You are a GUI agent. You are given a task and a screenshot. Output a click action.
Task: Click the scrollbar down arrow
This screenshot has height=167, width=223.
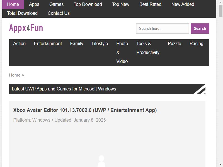coord(220,164)
